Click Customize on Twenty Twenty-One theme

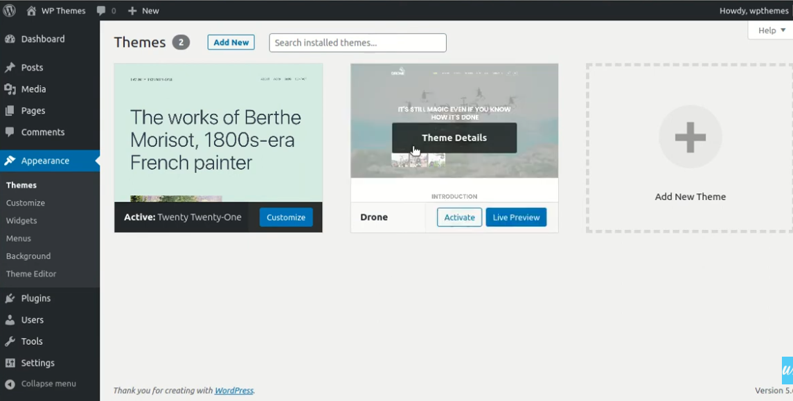click(x=286, y=217)
